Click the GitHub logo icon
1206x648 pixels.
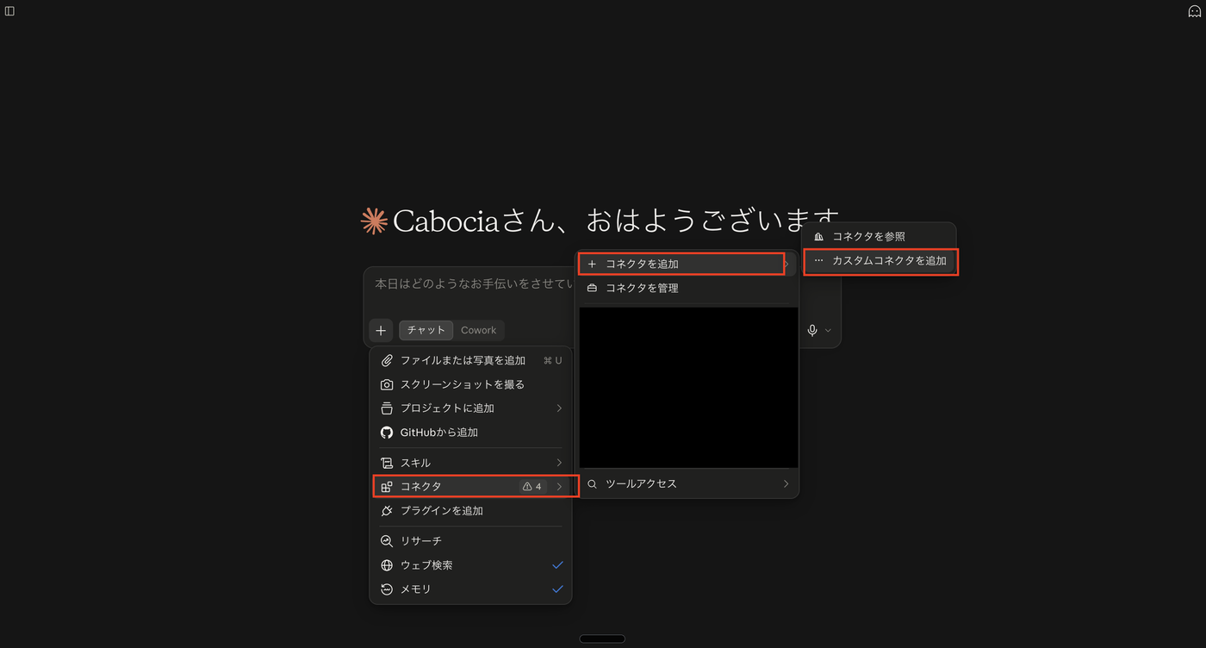pyautogui.click(x=387, y=433)
